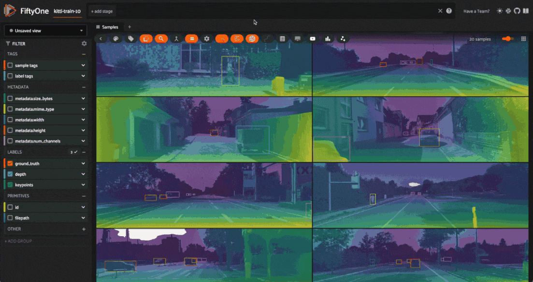Uncheck the depth label checkbox

point(10,174)
